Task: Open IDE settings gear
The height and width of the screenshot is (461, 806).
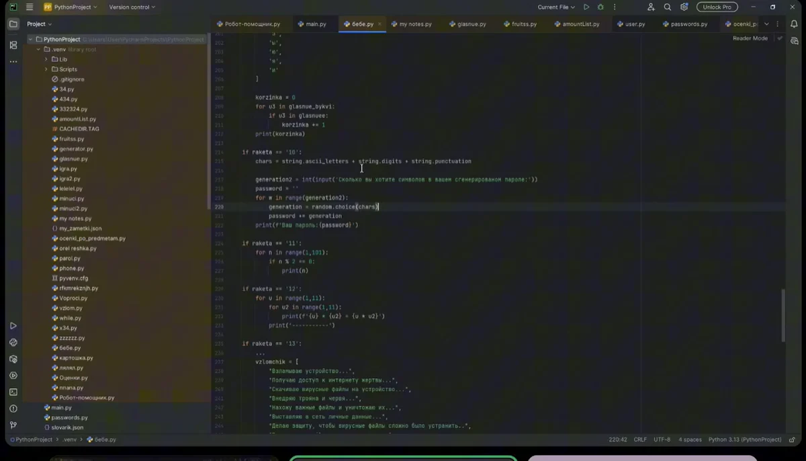Action: (x=684, y=7)
